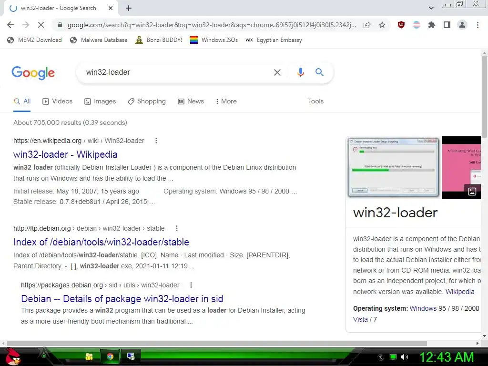
Task: Open more images via panel image icon
Action: [x=472, y=192]
